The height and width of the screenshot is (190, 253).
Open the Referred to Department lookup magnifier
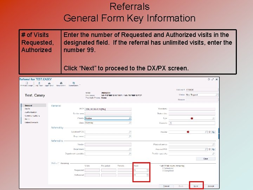pyautogui.click(x=130, y=149)
